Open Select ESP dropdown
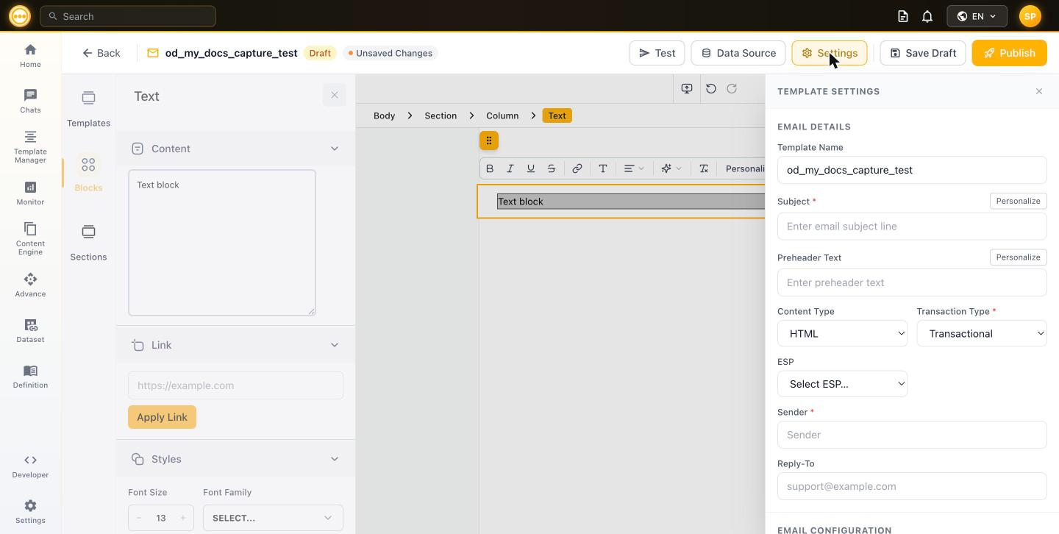The width and height of the screenshot is (1059, 534). [x=842, y=384]
